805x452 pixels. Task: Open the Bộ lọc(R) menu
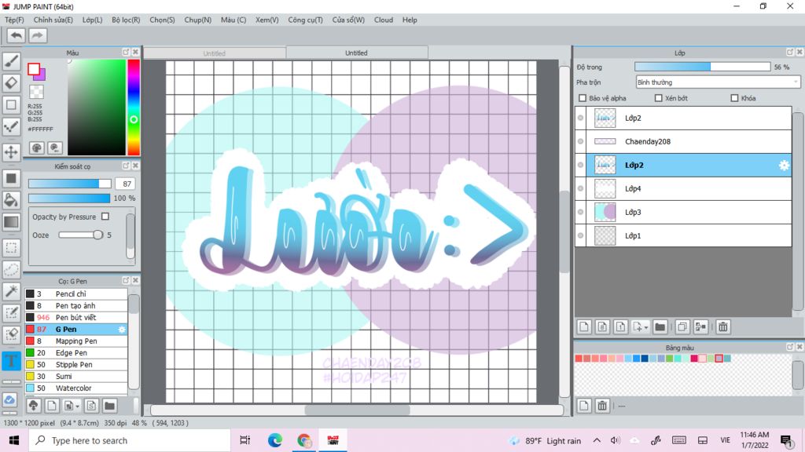click(x=126, y=20)
